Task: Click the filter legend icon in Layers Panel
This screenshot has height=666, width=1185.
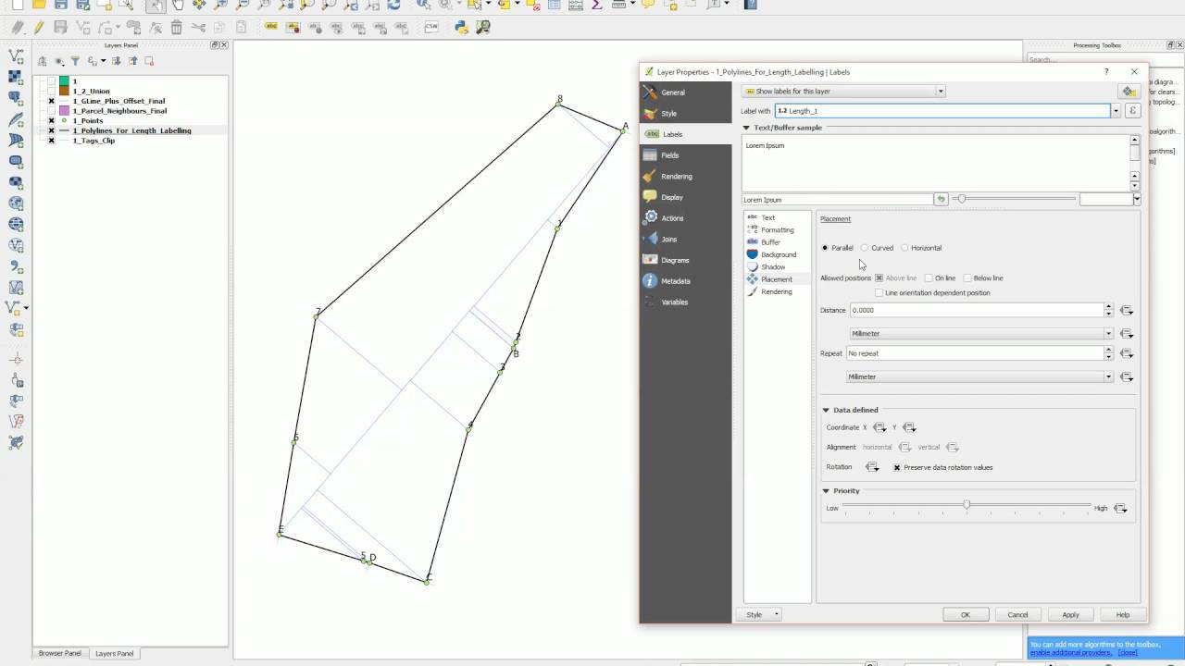Action: [x=75, y=61]
